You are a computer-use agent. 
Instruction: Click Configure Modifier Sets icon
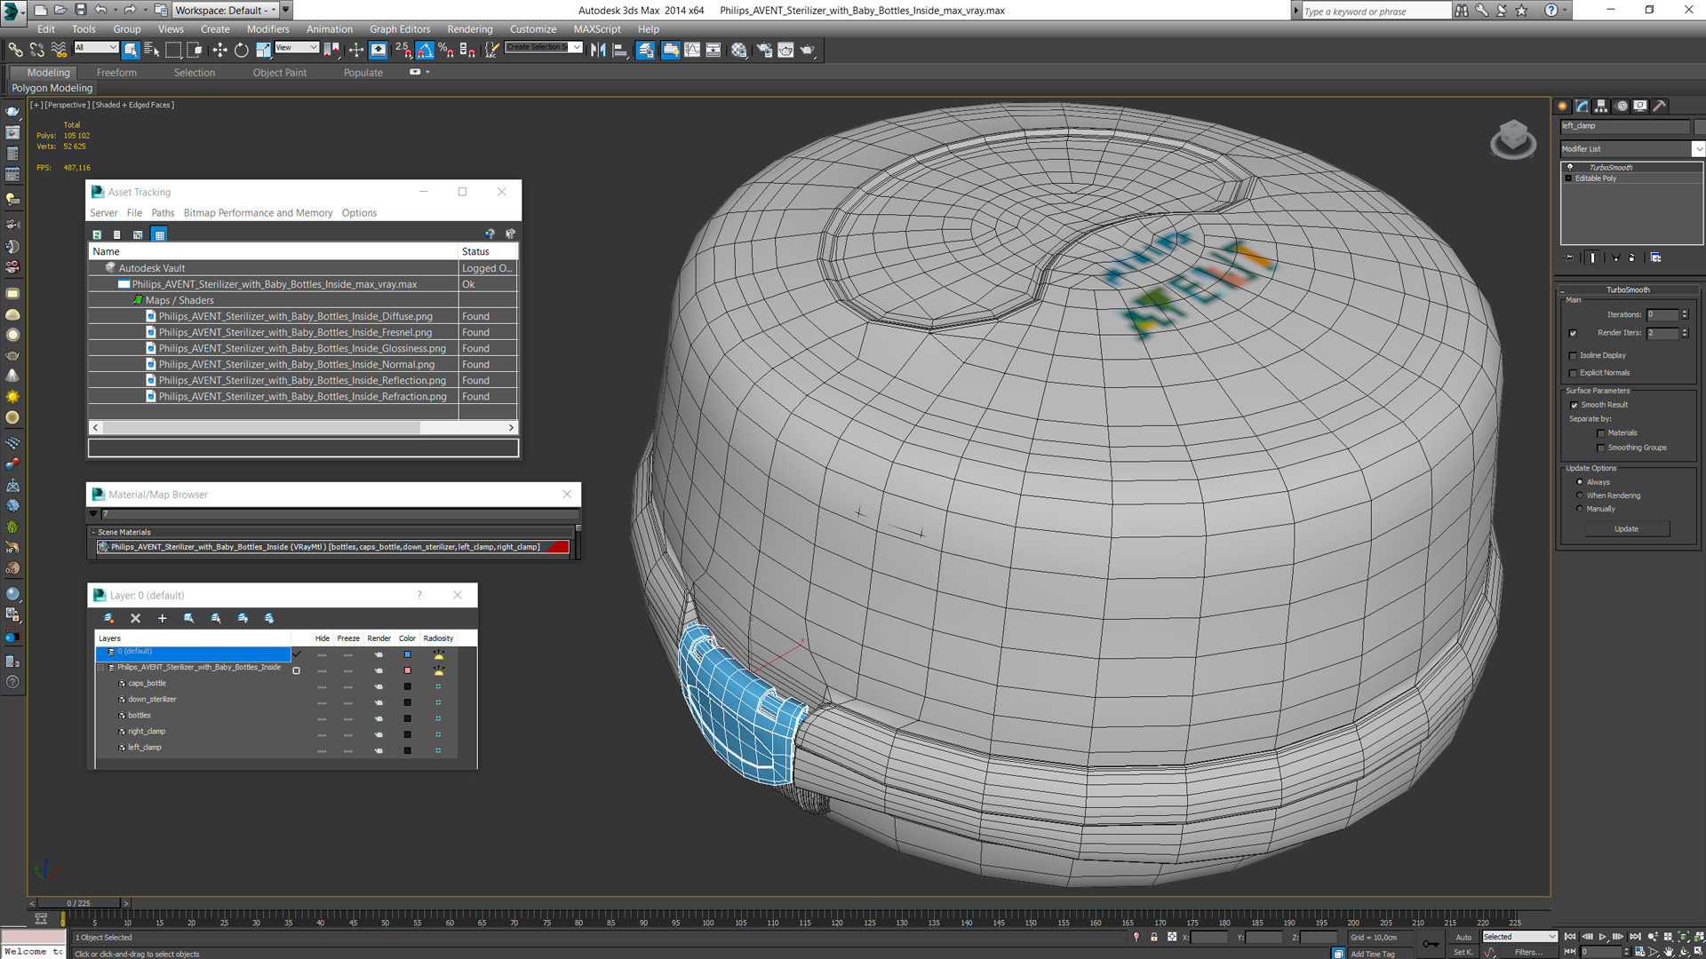point(1656,258)
